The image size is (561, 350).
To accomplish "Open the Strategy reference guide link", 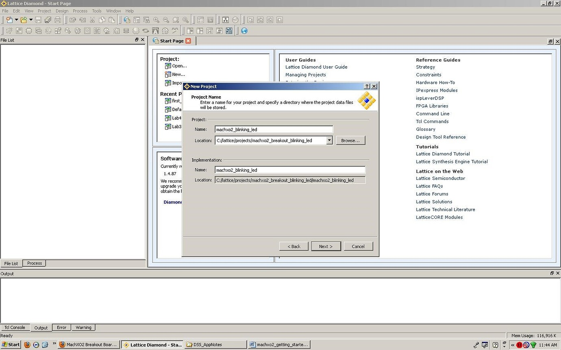I will pyautogui.click(x=425, y=67).
